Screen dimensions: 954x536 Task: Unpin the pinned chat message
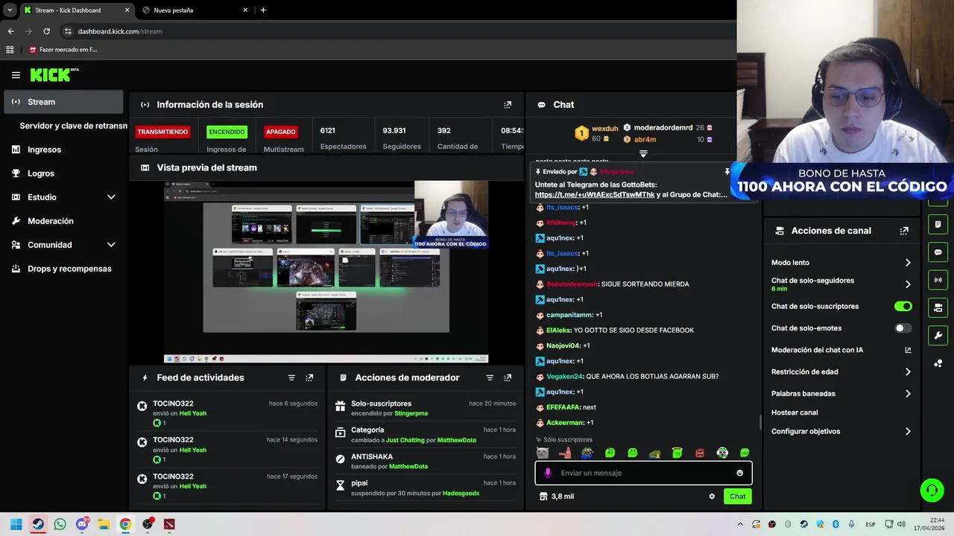click(x=727, y=172)
